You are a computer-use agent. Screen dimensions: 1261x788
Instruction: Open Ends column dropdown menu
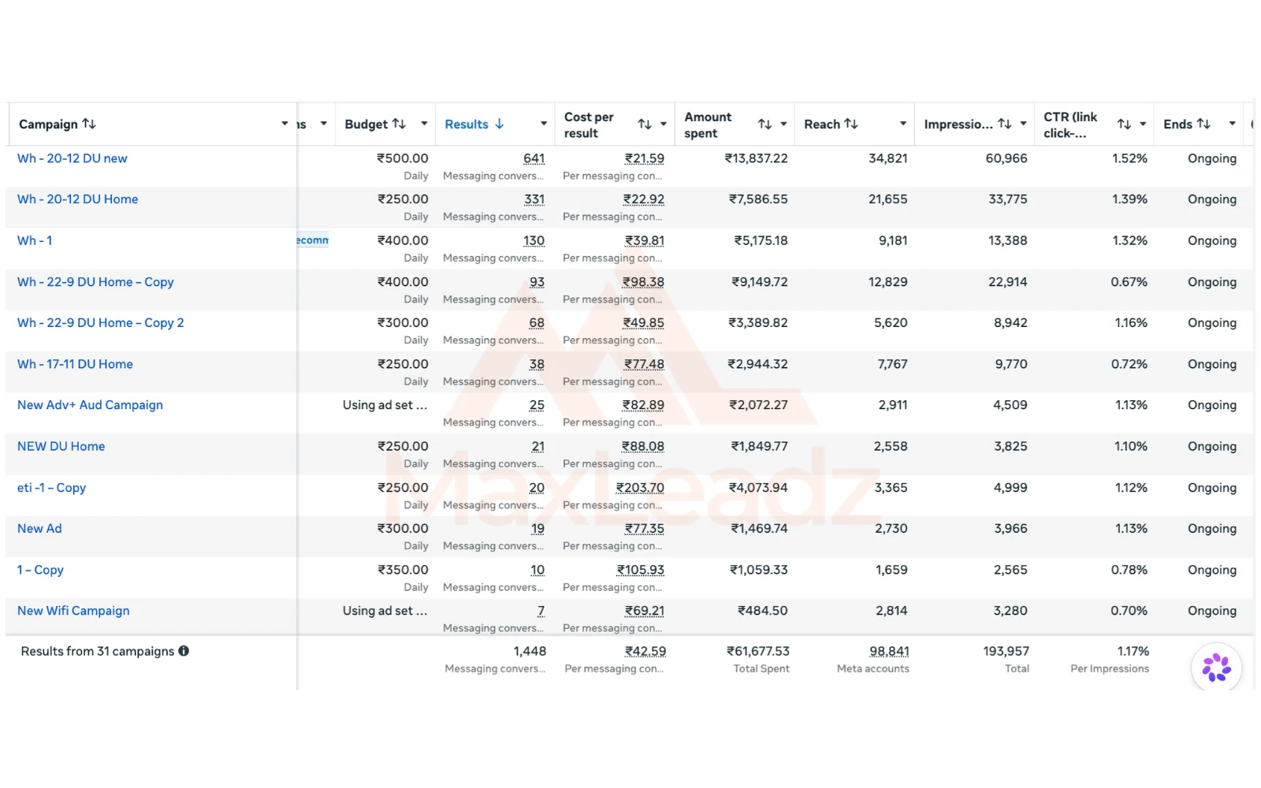point(1232,124)
